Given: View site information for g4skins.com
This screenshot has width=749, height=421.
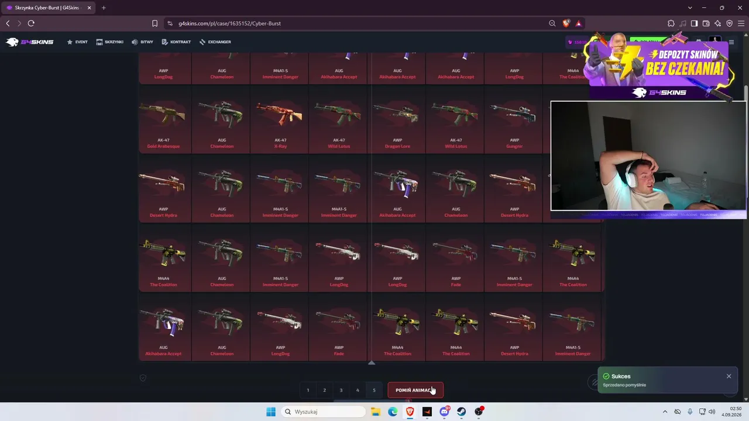Looking at the screenshot, I should (170, 23).
